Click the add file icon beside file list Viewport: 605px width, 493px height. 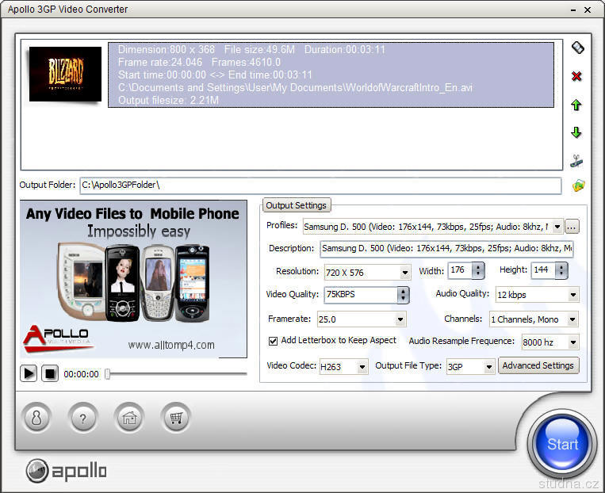[577, 48]
